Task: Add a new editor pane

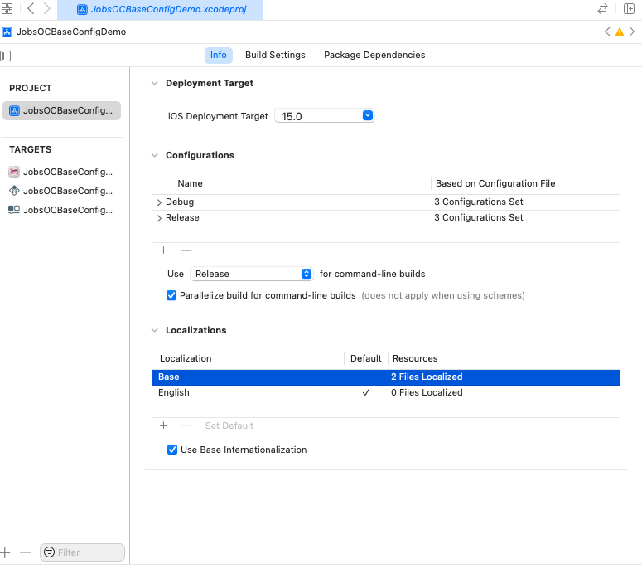Action: point(629,8)
